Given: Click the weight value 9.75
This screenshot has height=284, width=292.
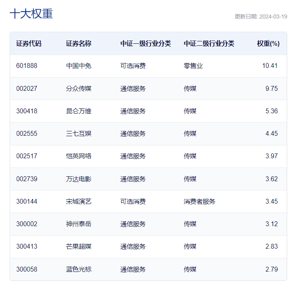Looking at the screenshot, I should tap(272, 88).
